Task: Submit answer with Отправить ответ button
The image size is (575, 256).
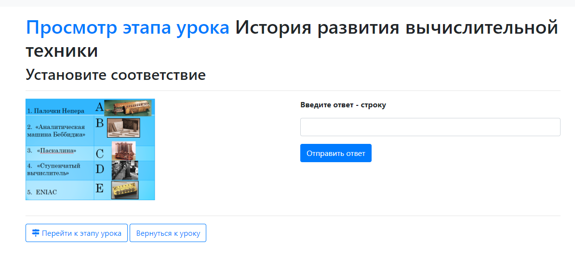Action: pyautogui.click(x=335, y=153)
